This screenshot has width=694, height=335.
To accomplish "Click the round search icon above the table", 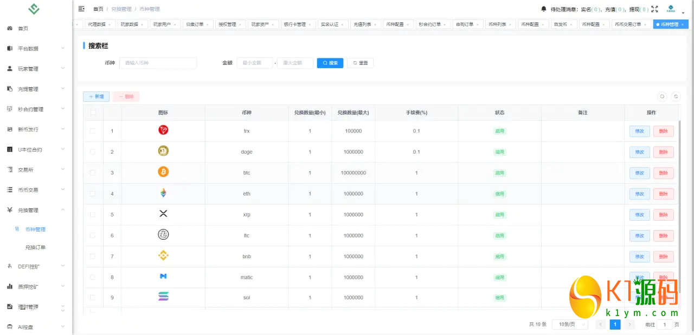I will click(662, 96).
